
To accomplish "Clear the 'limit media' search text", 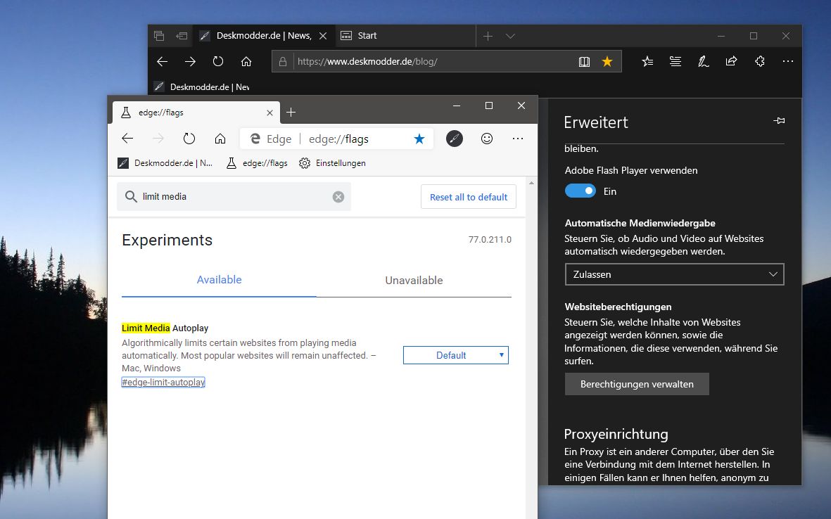I will click(338, 197).
